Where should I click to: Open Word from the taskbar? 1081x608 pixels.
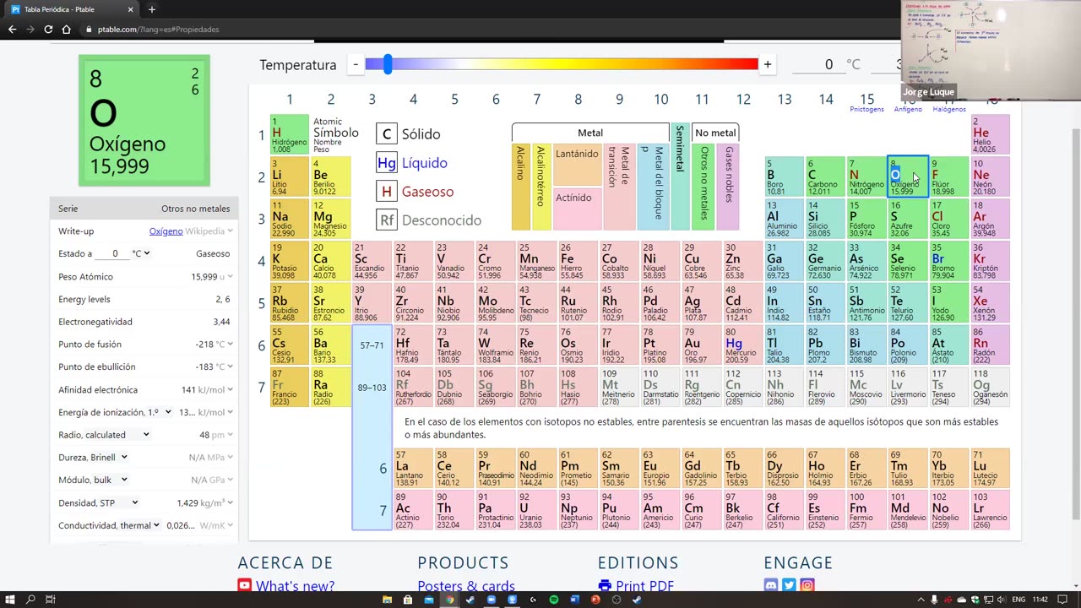574,600
